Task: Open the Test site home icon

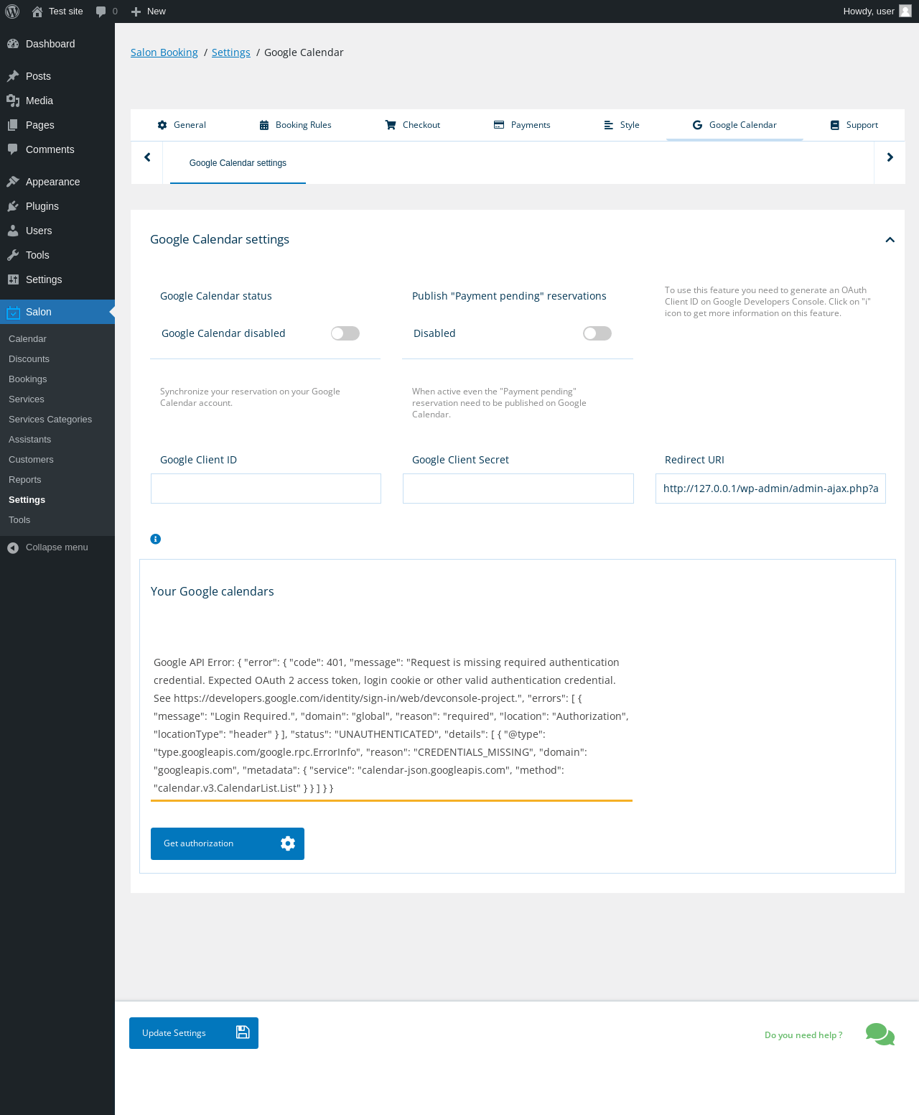Action: [x=37, y=11]
